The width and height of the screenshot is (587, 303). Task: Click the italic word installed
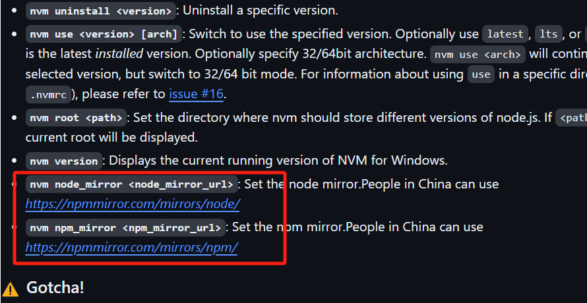(x=119, y=54)
